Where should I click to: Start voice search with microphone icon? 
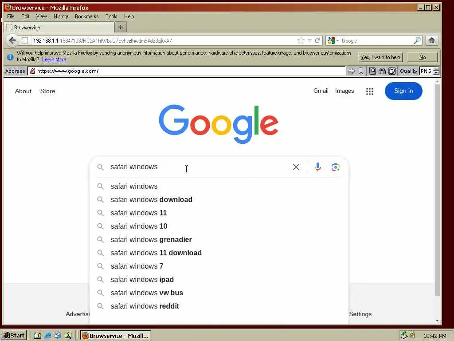click(x=317, y=167)
